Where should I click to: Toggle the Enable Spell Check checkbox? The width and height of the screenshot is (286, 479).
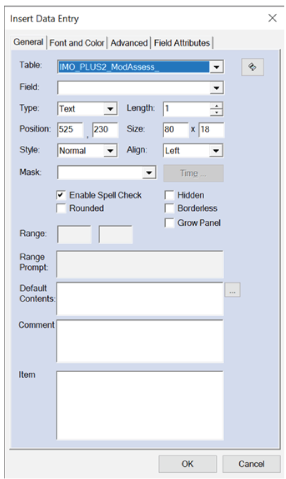[x=61, y=195]
